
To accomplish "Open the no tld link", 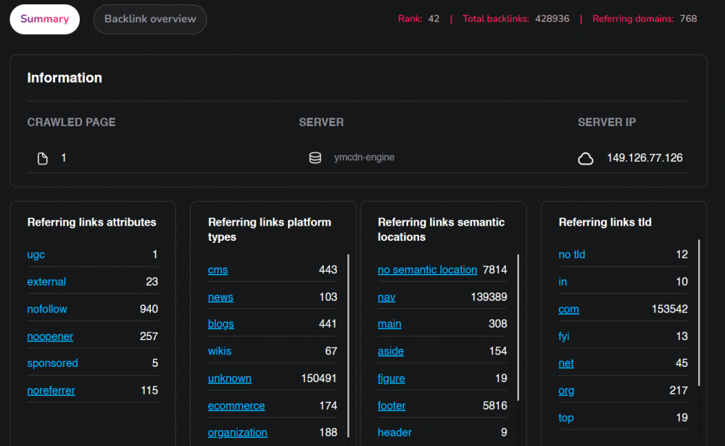I will click(x=571, y=255).
